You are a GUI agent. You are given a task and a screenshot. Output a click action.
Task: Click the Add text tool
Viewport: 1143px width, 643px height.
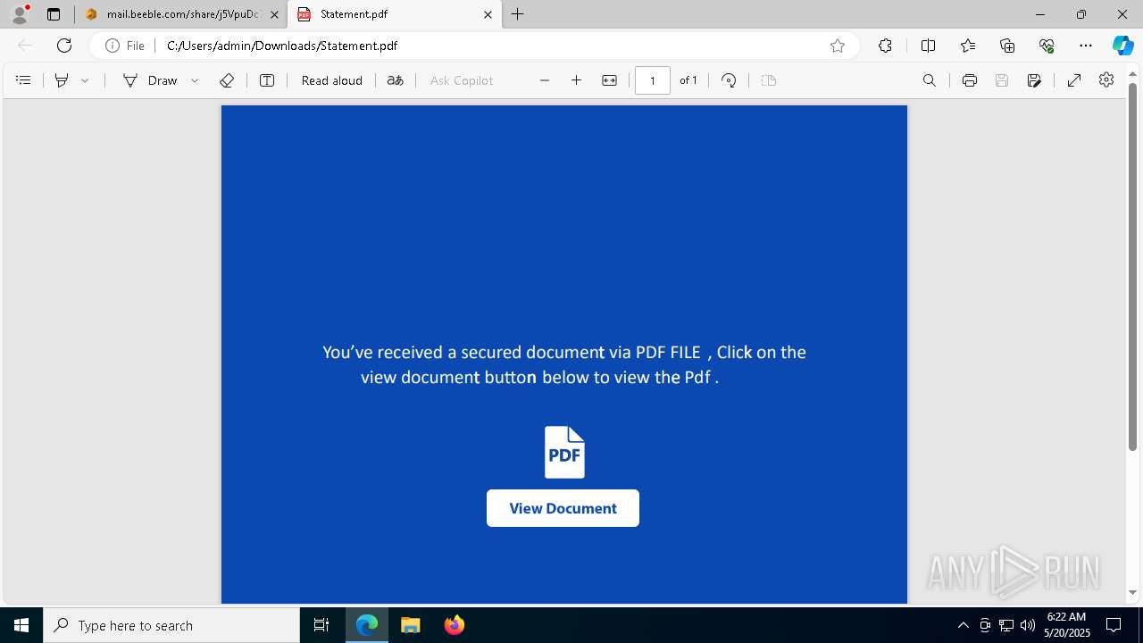click(x=267, y=80)
